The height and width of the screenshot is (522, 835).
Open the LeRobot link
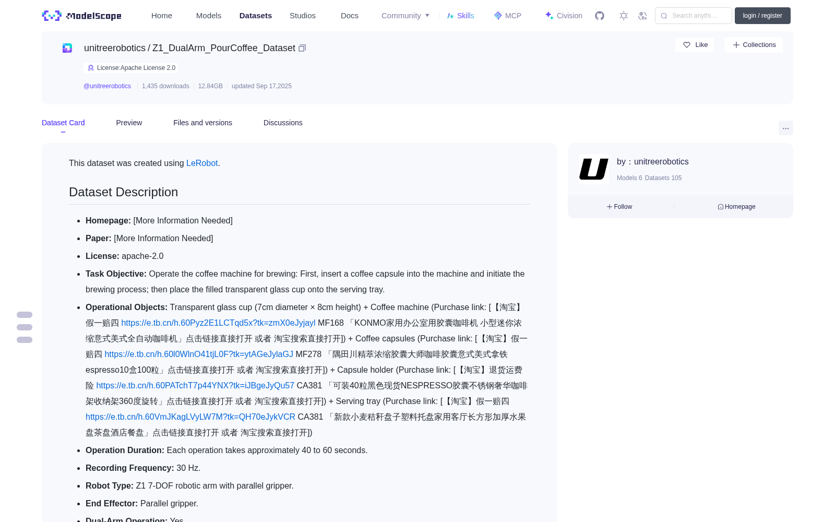pos(202,163)
